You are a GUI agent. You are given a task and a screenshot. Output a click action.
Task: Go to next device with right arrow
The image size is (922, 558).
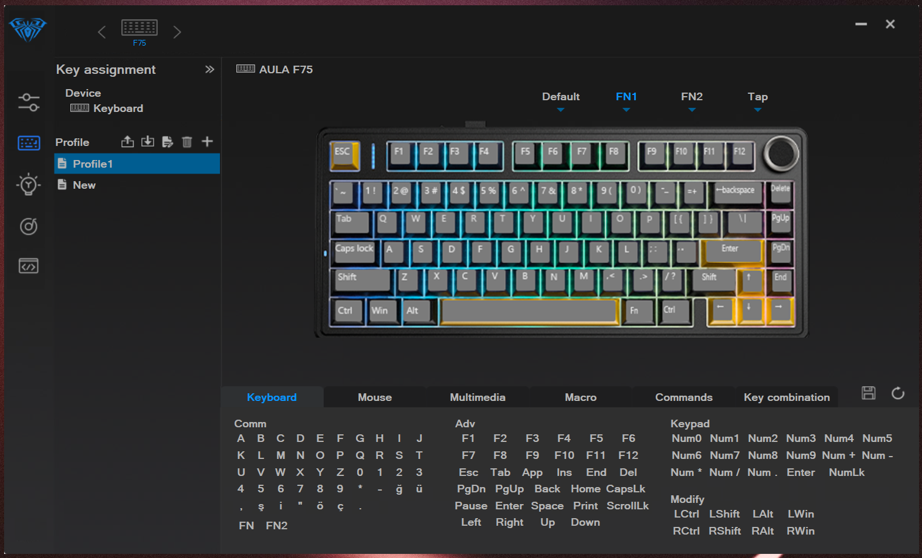(x=177, y=32)
